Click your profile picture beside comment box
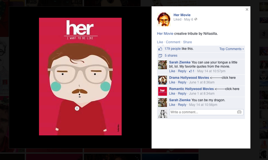The width and height of the screenshot is (268, 160). click(163, 114)
